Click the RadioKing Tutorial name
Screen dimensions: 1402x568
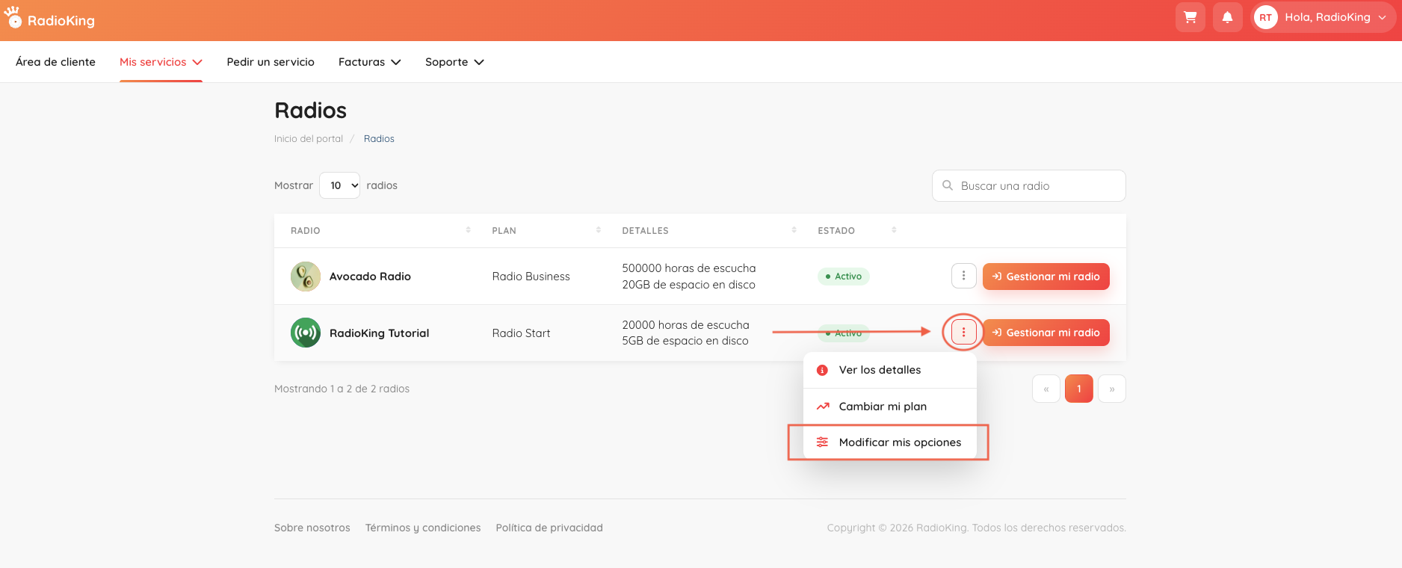379,333
